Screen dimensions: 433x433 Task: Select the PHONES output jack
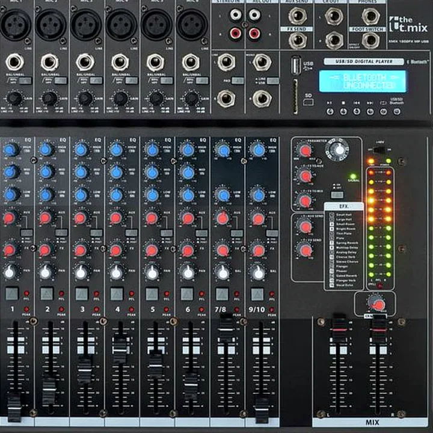click(370, 16)
